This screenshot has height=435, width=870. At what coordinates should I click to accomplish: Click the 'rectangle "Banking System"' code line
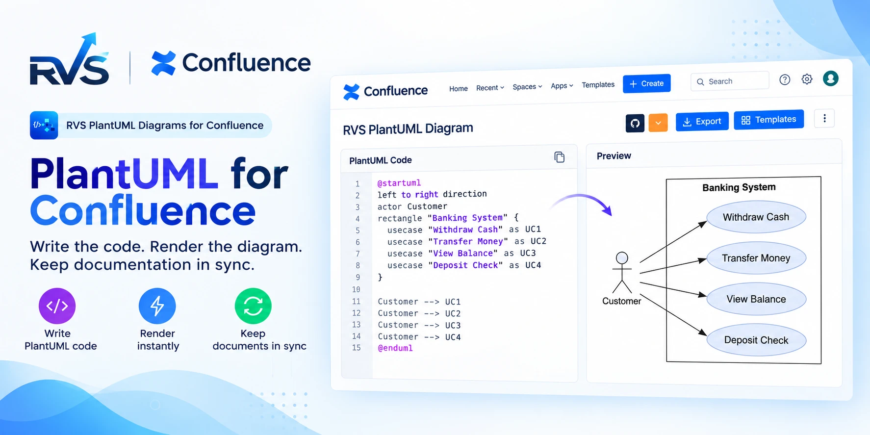pos(448,218)
